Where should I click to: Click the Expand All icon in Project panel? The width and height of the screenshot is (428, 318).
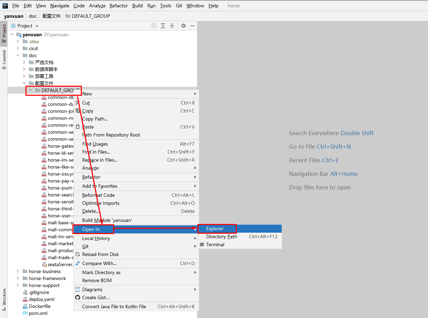click(x=163, y=26)
